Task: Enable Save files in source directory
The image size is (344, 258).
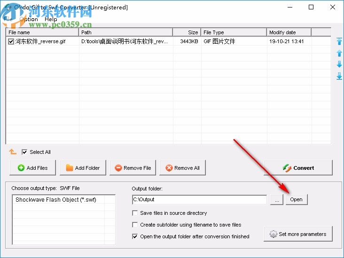Action: tap(135, 213)
